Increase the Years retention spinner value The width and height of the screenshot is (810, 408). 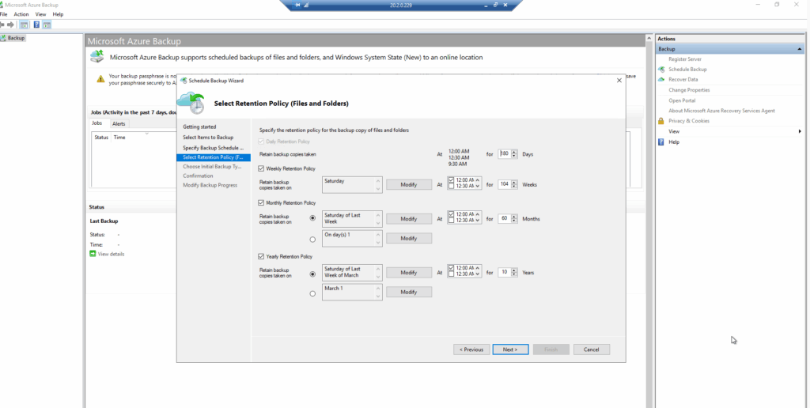click(514, 270)
